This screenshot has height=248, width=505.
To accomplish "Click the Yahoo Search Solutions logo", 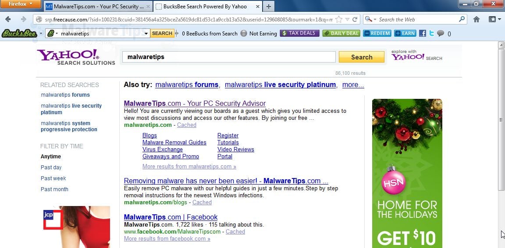I will pos(76,57).
